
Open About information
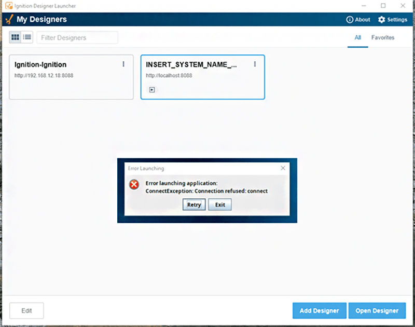point(358,20)
